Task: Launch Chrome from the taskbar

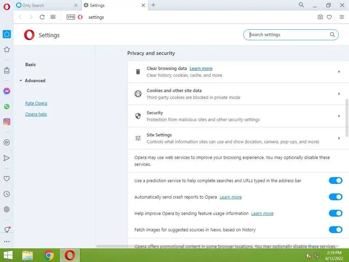Action: (49, 255)
